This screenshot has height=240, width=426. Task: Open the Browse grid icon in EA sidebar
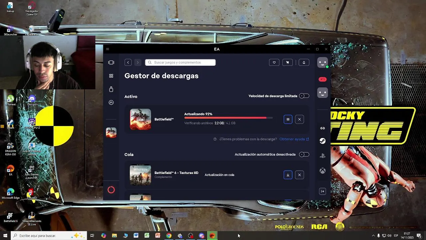coord(111,76)
